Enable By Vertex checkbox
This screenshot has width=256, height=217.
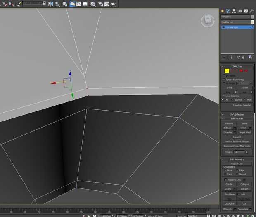click(224, 76)
